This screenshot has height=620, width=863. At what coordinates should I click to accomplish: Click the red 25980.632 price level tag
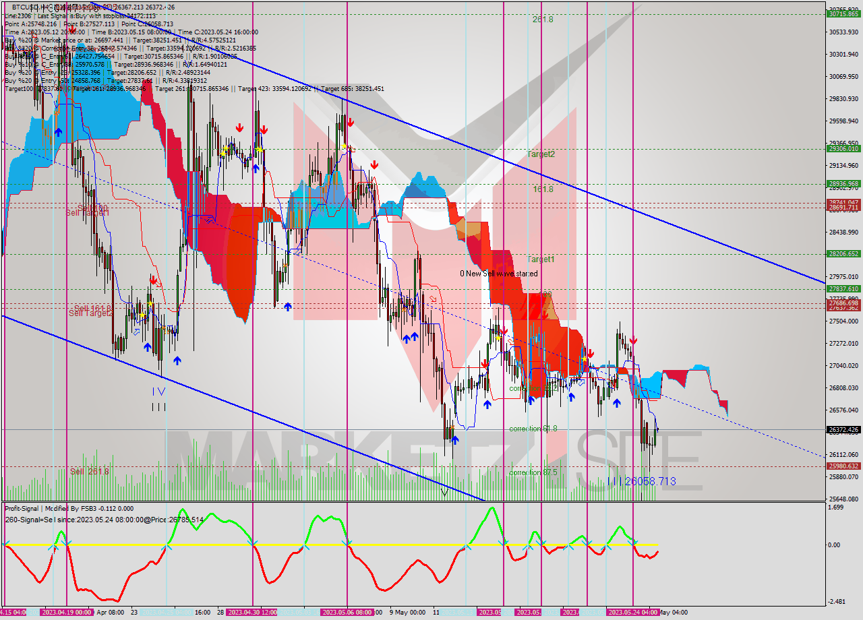843,466
